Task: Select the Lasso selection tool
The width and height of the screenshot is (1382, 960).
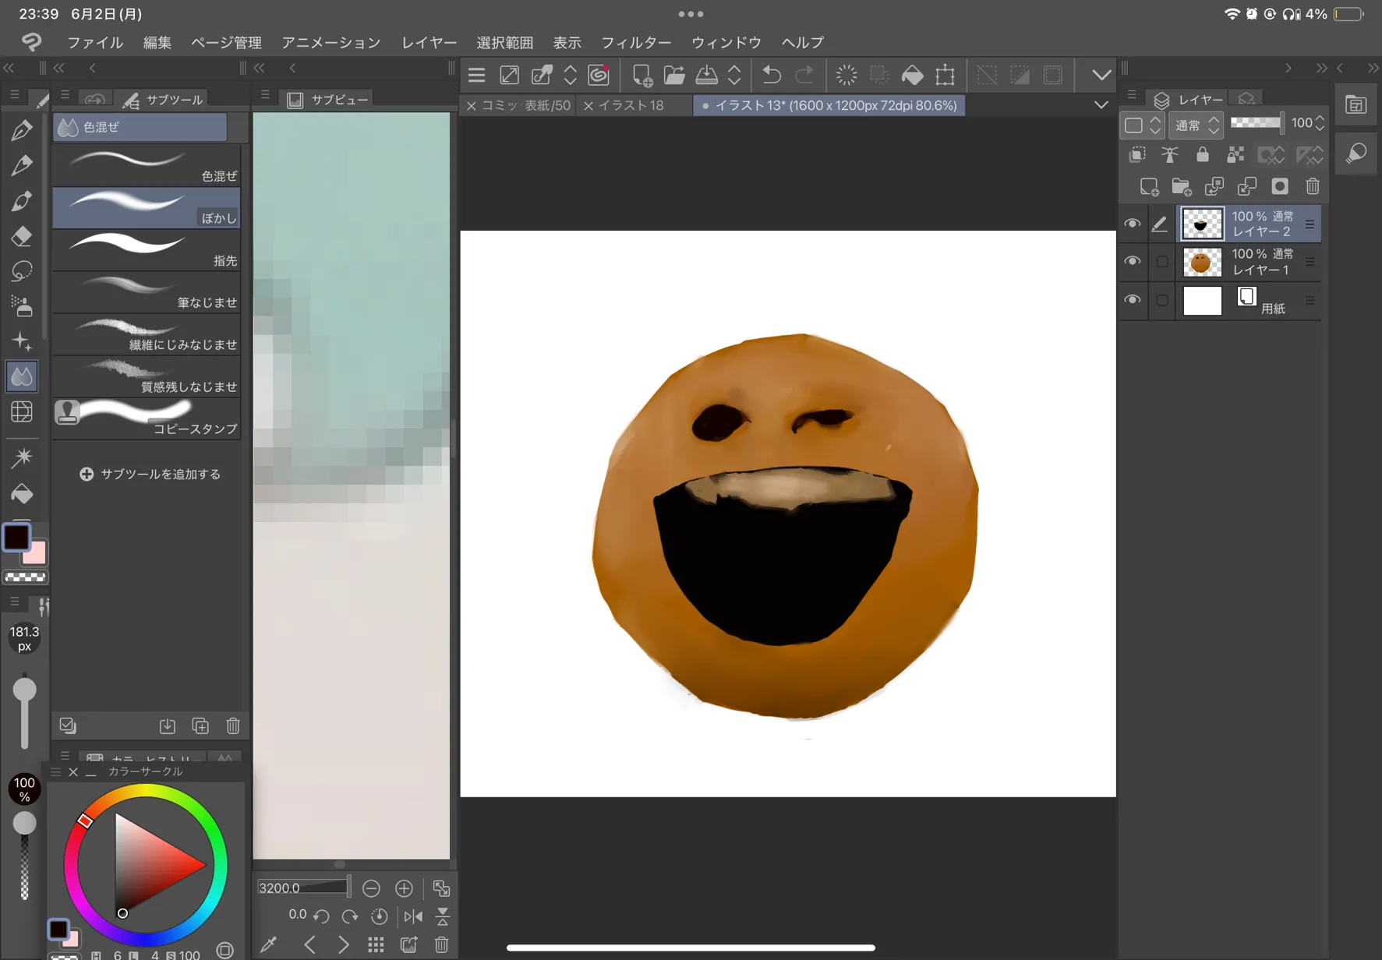Action: [x=22, y=271]
